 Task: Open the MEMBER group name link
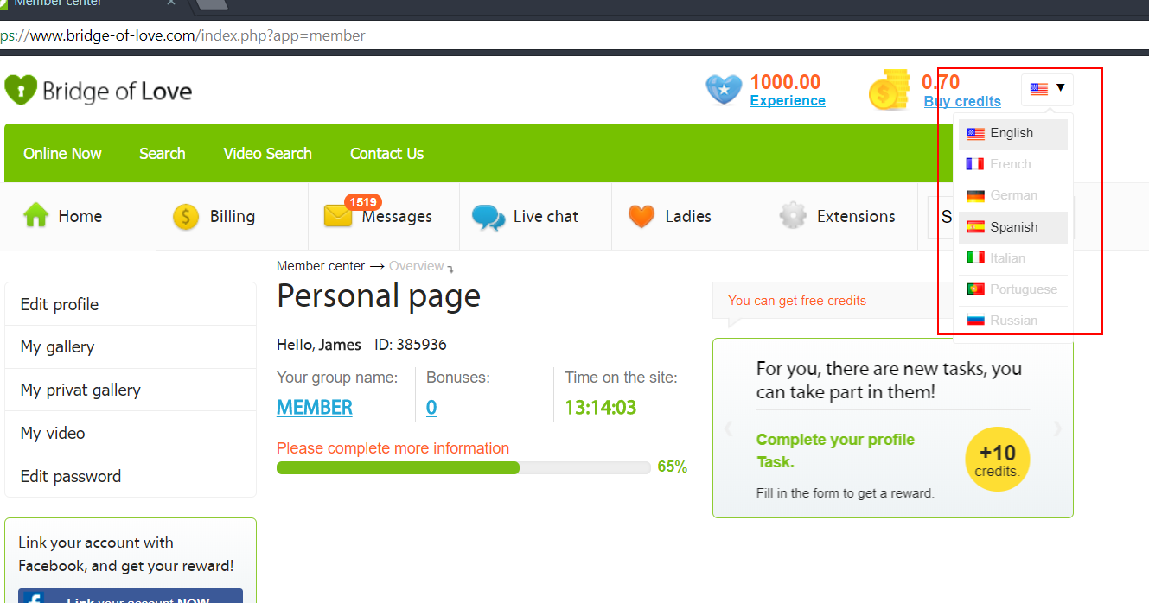(315, 408)
